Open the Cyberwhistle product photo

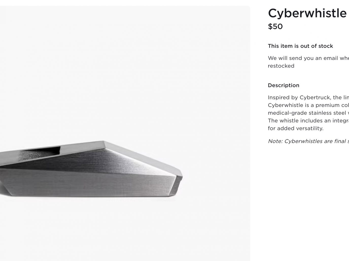(125, 134)
